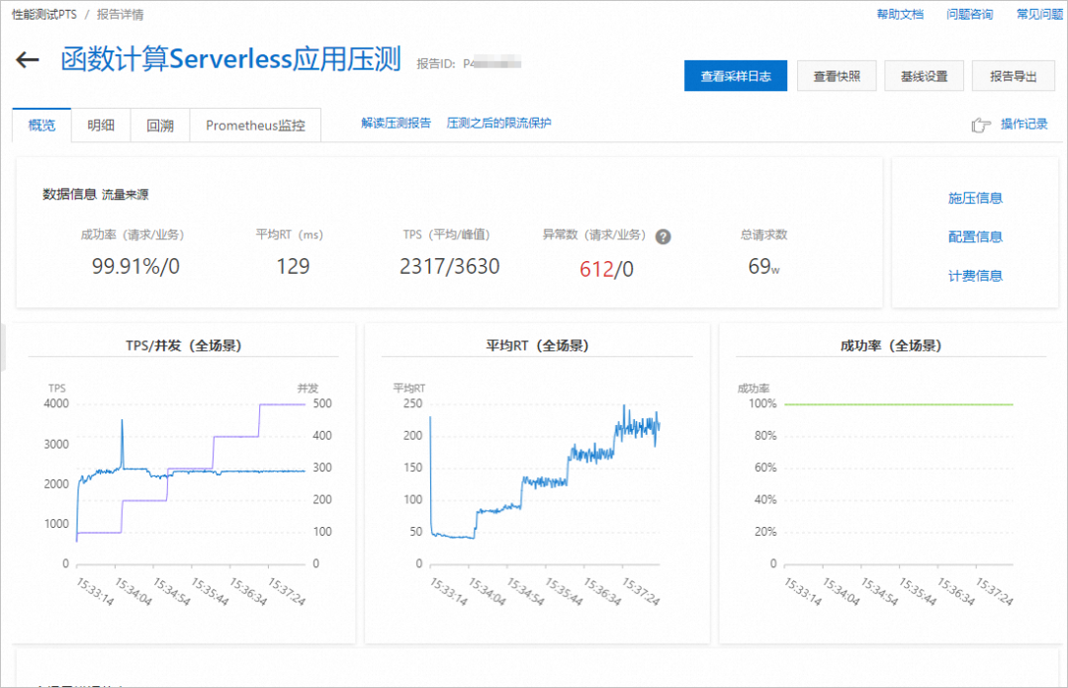Viewport: 1068px width, 688px height.
Task: Open the 回溯 tab
Action: pyautogui.click(x=160, y=126)
